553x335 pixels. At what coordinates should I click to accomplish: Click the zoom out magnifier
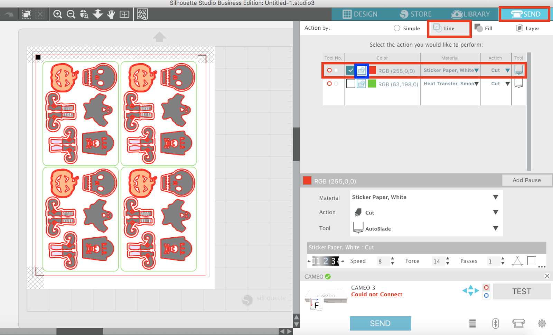(x=71, y=14)
